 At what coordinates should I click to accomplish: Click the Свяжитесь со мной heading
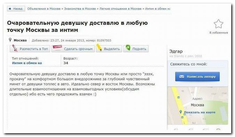pos(189,64)
